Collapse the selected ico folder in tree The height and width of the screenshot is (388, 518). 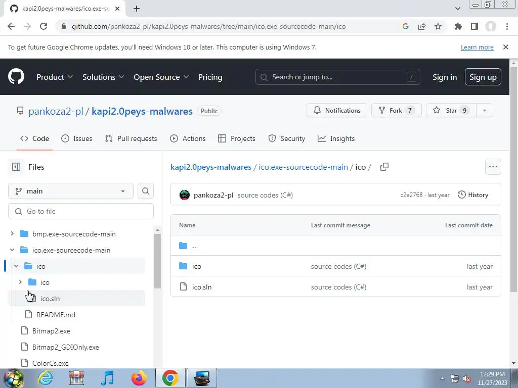tap(16, 266)
